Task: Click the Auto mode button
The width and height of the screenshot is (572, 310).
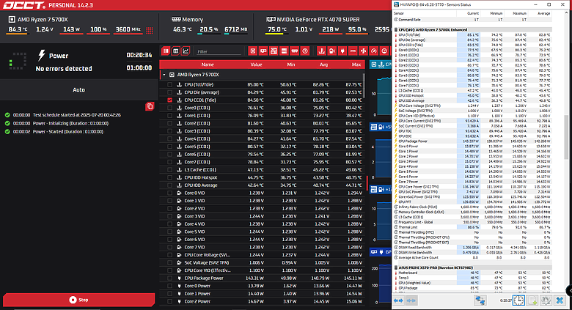Action: (x=78, y=89)
